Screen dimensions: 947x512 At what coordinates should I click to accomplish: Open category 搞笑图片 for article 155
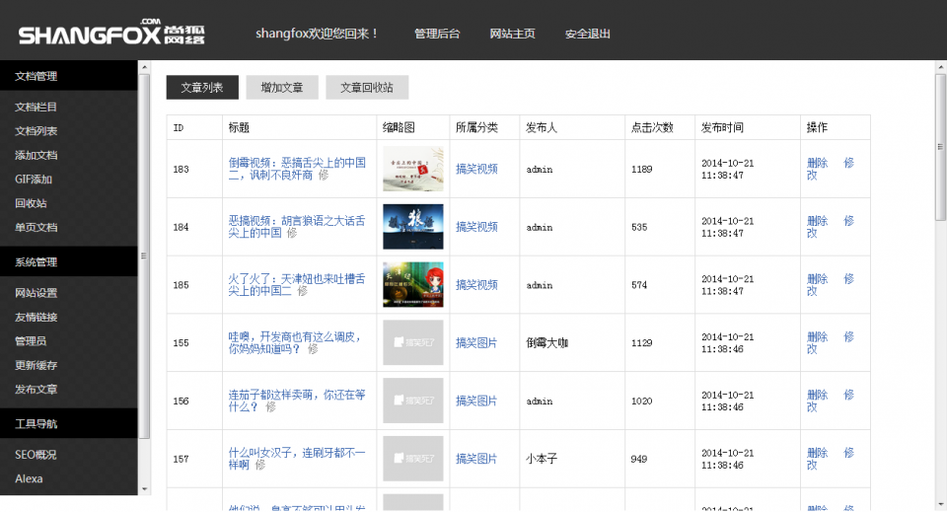tap(476, 343)
